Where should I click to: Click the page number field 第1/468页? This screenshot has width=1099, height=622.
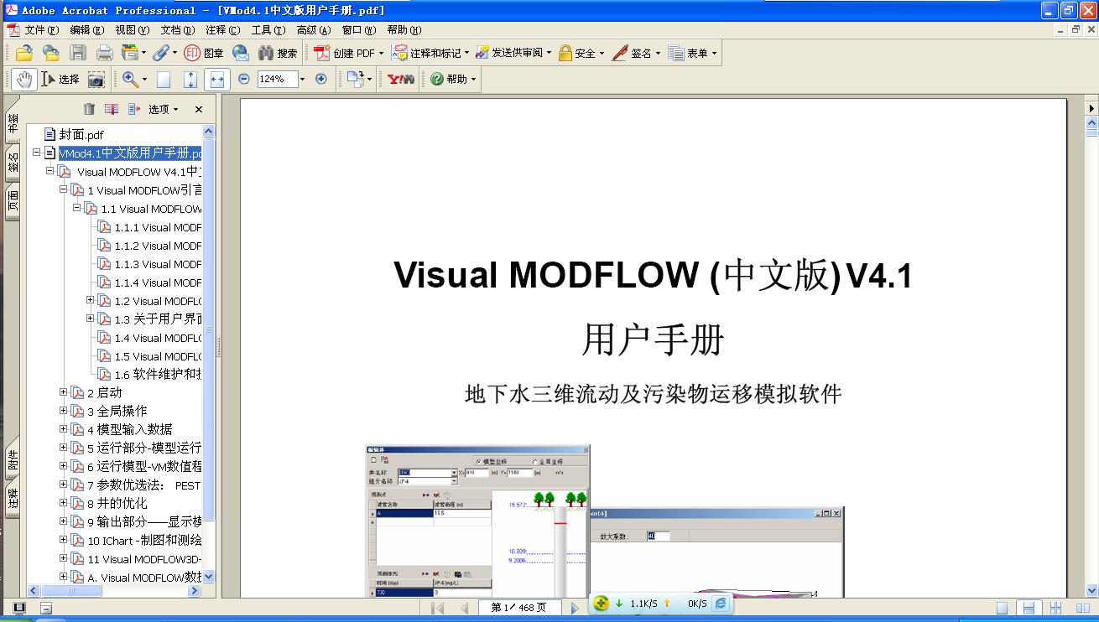pyautogui.click(x=520, y=608)
